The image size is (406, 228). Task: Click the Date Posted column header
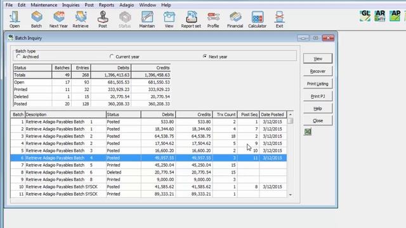pos(273,114)
